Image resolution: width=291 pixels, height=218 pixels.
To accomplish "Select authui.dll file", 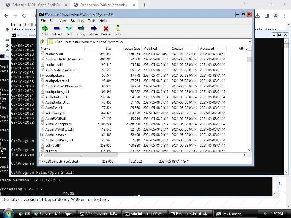I will point(53,146).
